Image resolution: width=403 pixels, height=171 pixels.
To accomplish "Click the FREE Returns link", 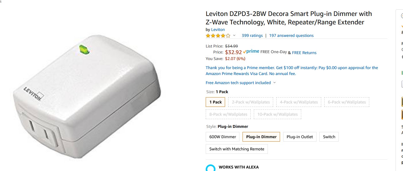I will (304, 53).
